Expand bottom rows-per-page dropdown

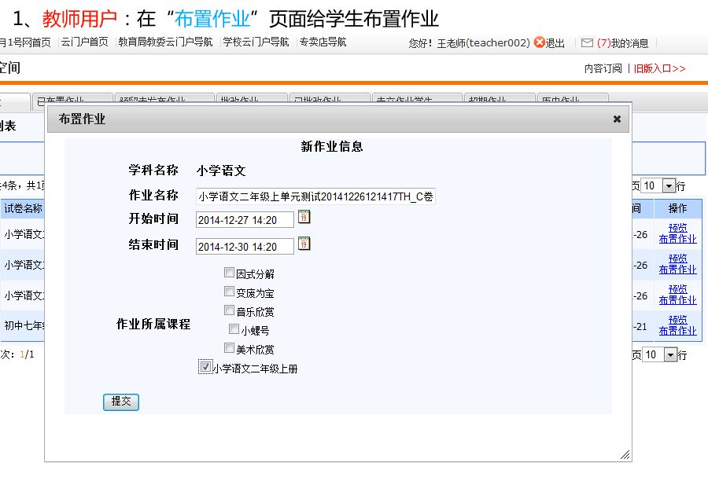tap(670, 354)
